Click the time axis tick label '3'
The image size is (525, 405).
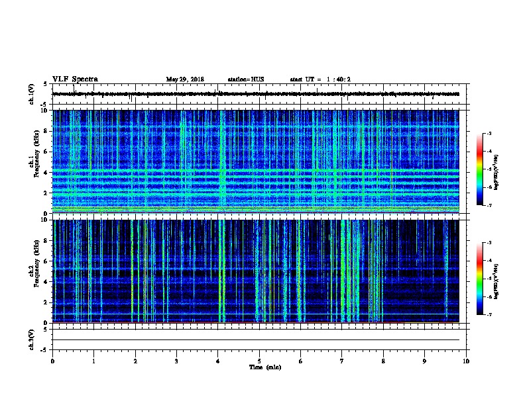tap(176, 361)
